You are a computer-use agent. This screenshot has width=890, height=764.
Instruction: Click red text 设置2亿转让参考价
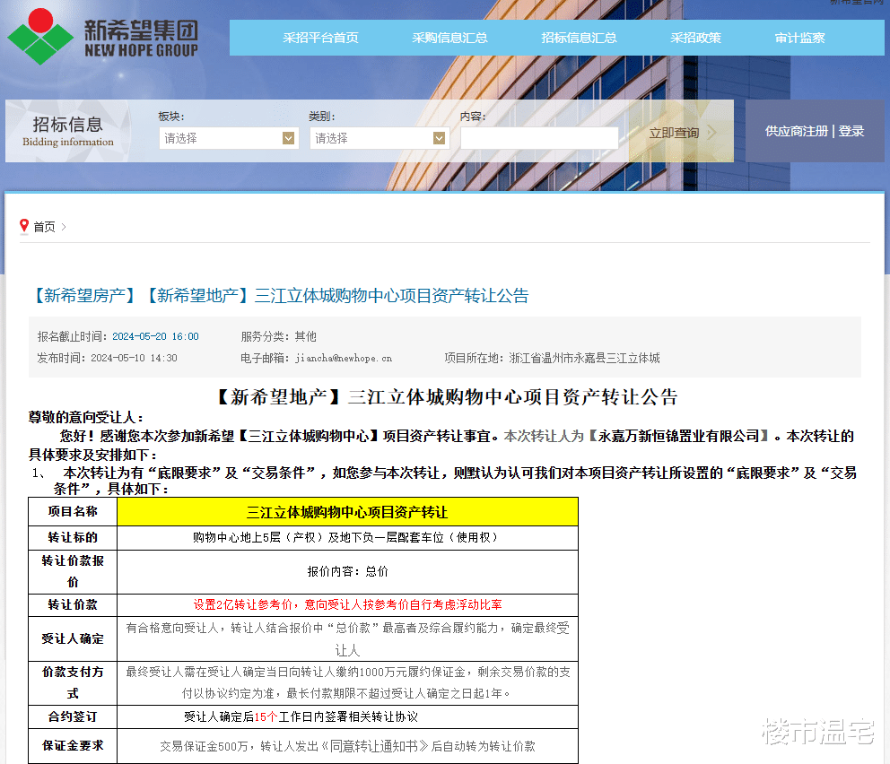click(243, 604)
